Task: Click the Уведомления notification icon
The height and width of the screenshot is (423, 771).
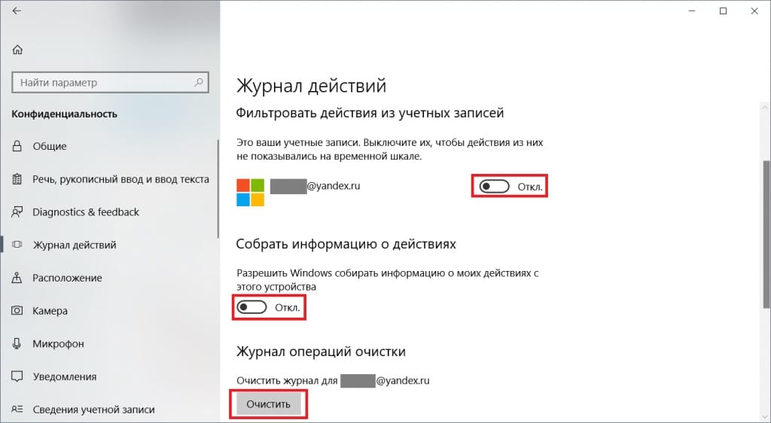Action: point(17,376)
